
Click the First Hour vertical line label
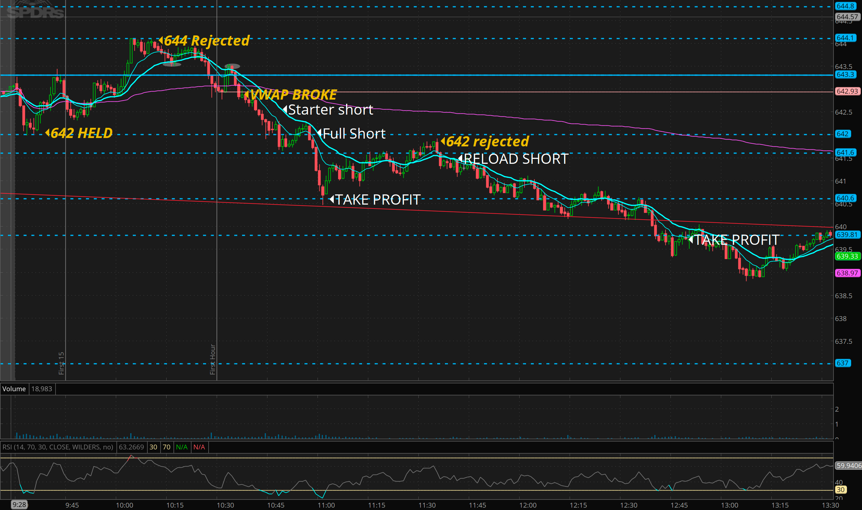pos(212,359)
